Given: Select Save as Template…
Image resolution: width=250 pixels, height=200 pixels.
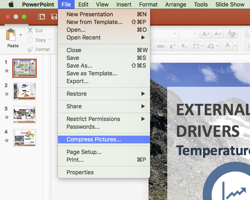Looking at the screenshot, I should [x=104, y=73].
